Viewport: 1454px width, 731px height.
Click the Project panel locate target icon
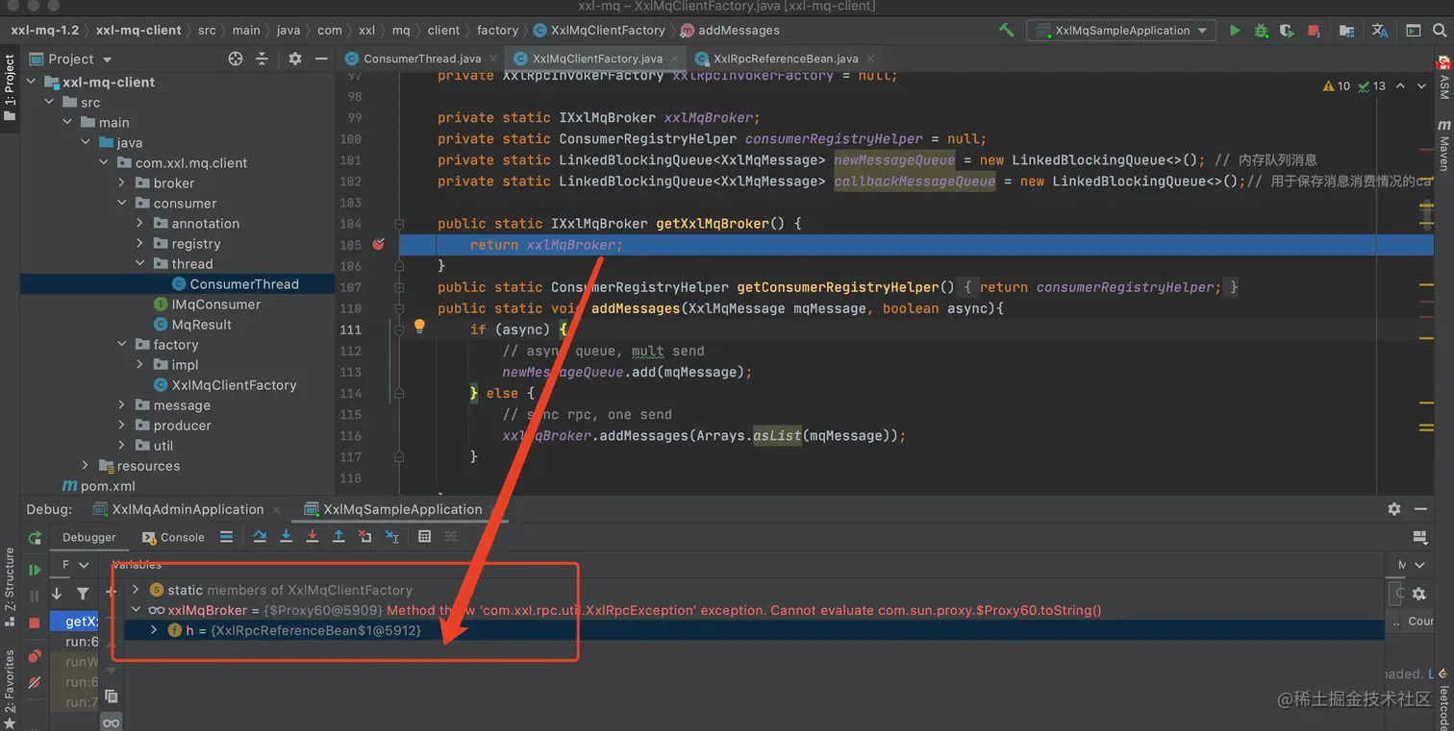[x=236, y=59]
